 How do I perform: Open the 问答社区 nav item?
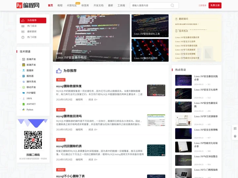[x=72, y=6]
